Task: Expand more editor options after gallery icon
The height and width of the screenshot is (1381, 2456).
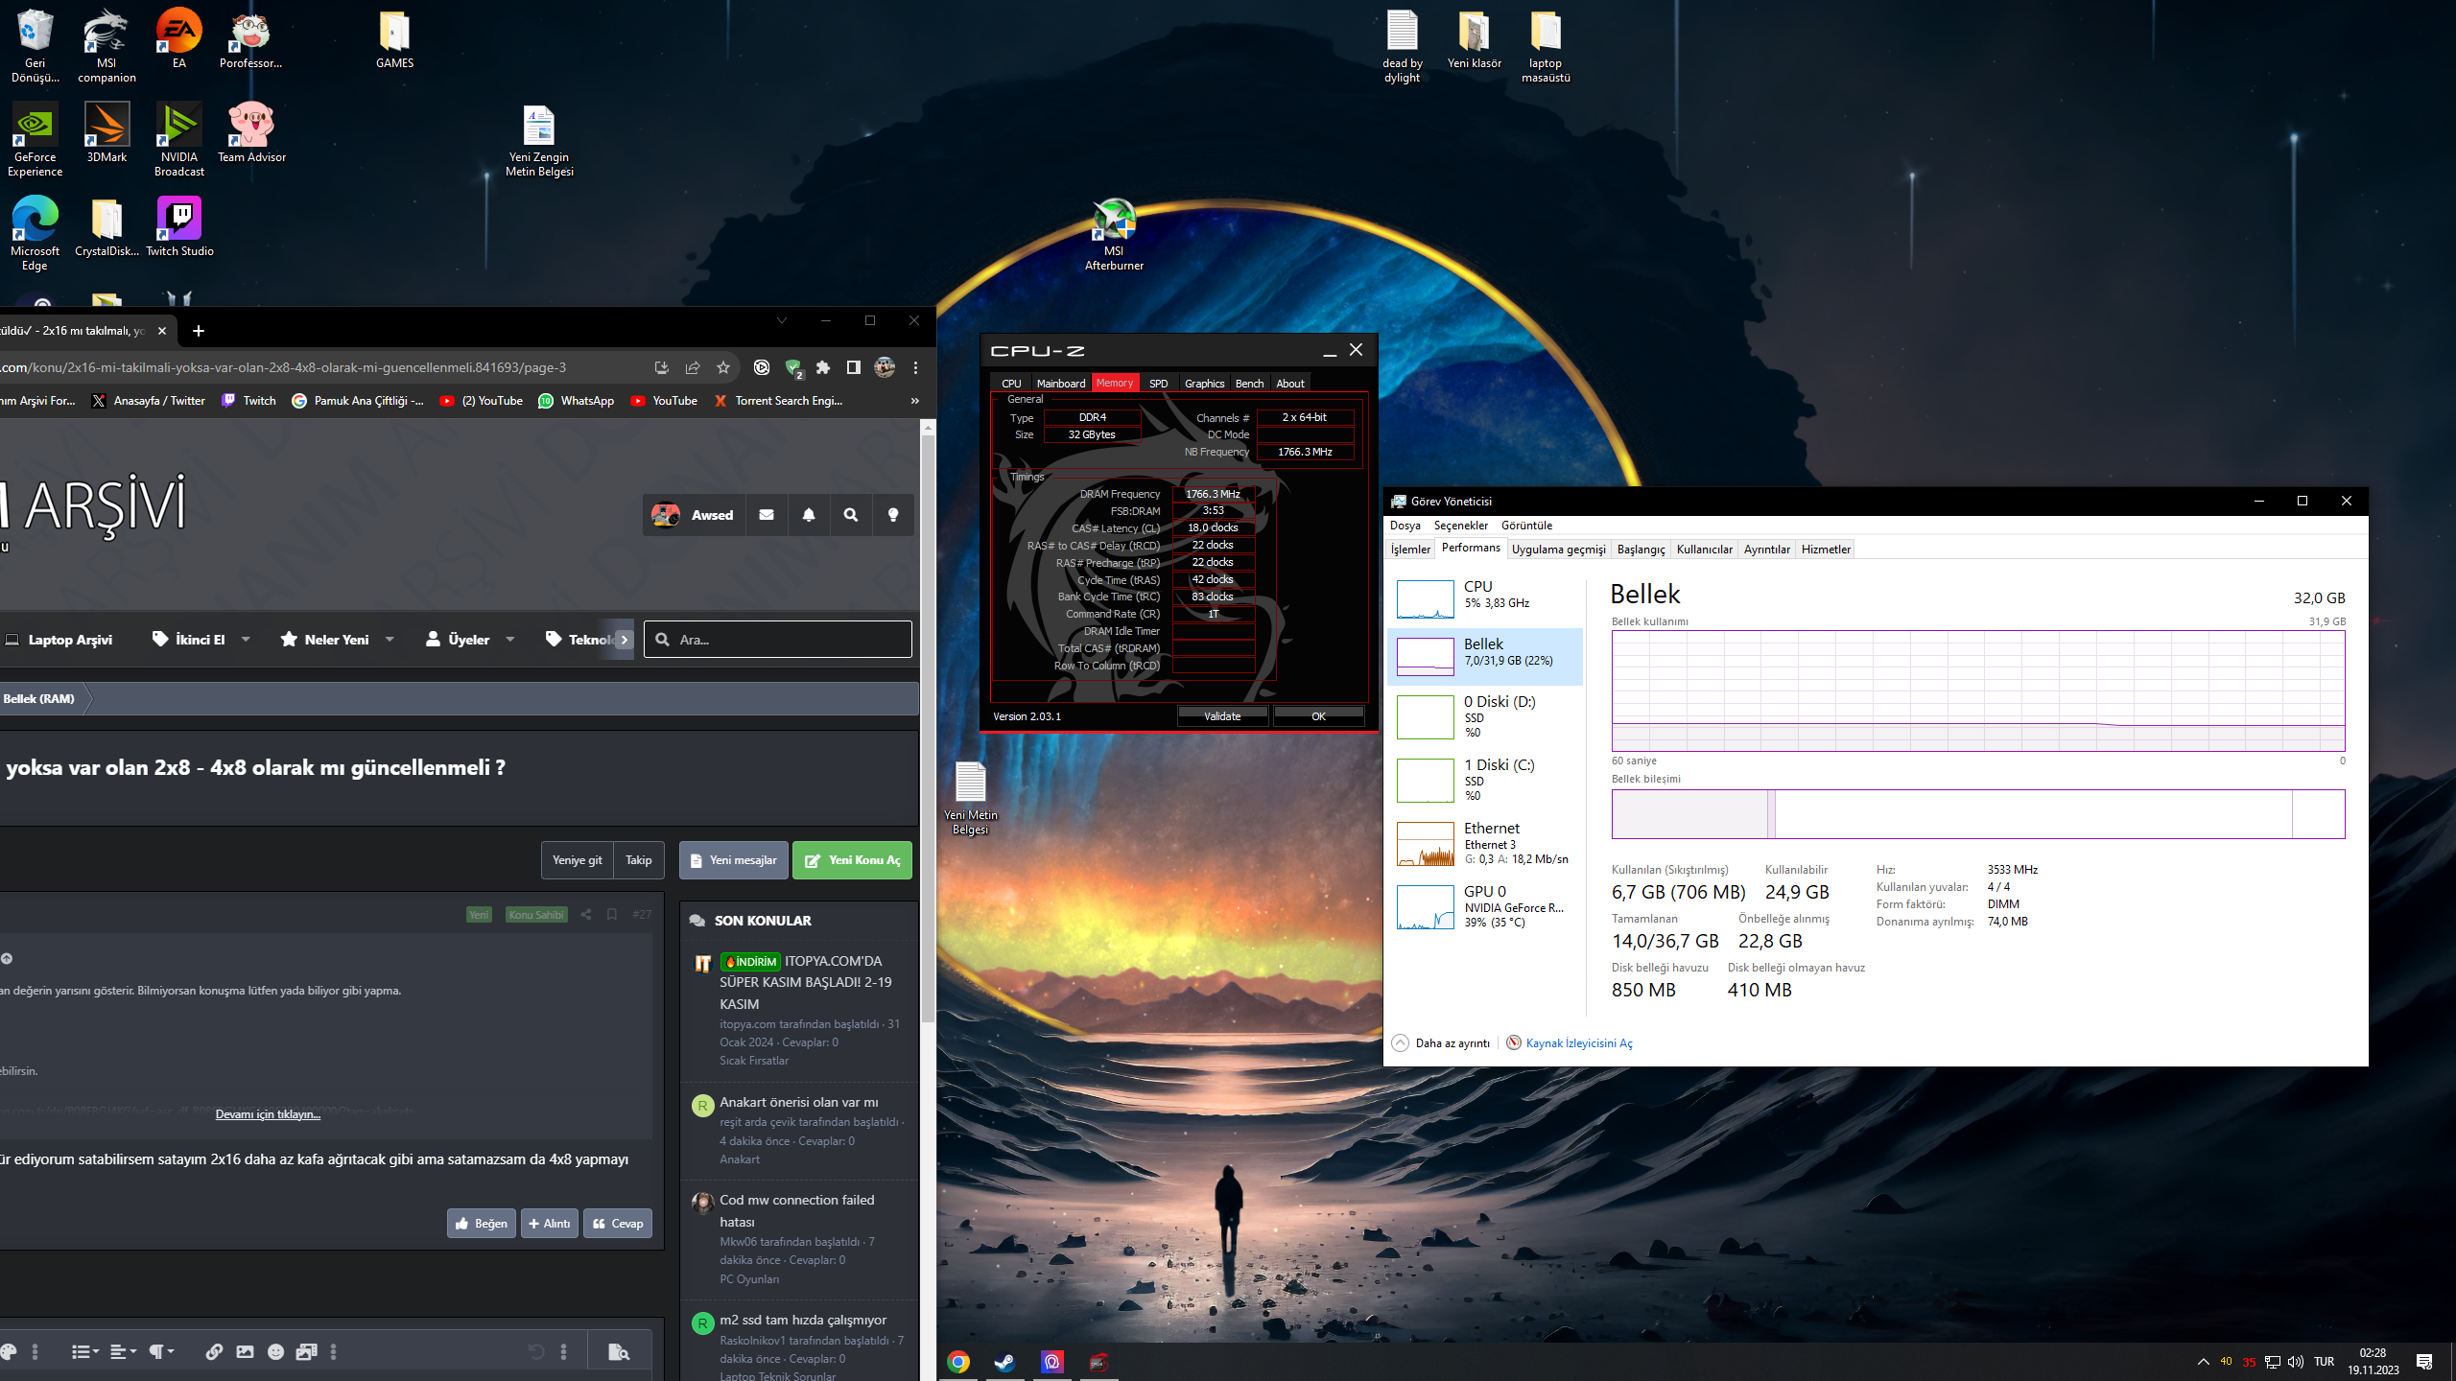Action: coord(334,1352)
